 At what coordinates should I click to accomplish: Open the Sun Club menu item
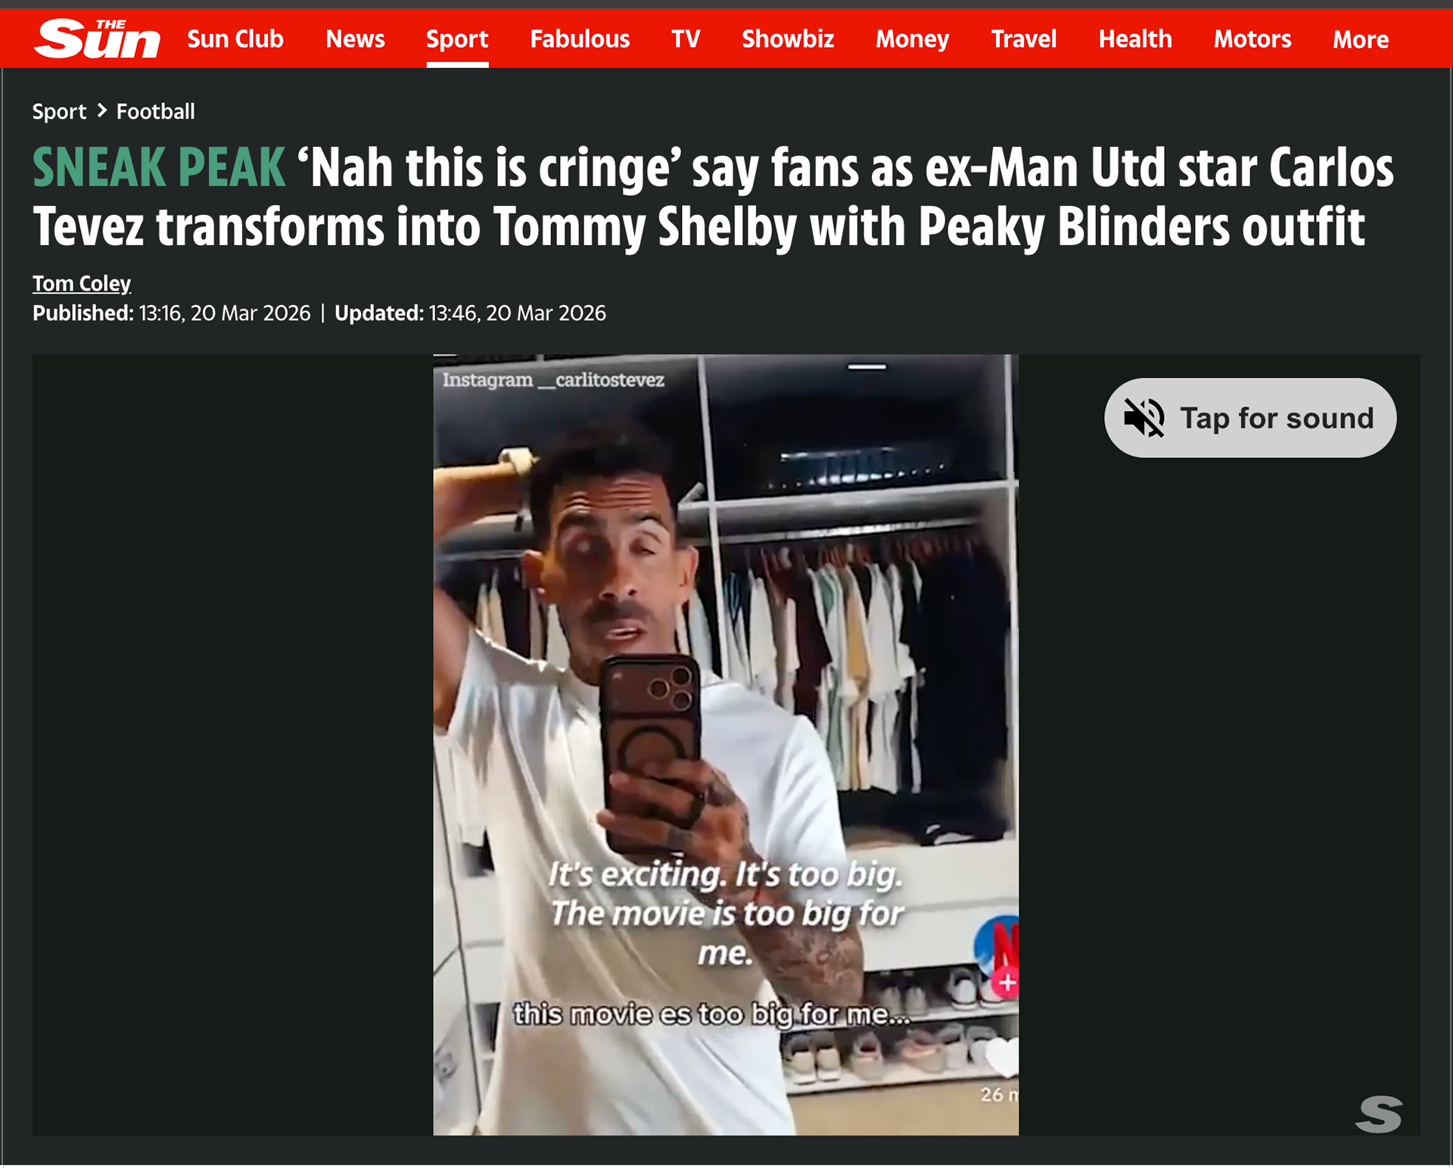235,39
